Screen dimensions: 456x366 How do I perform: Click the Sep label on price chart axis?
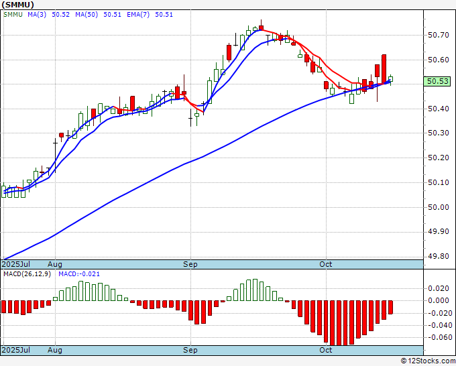click(190, 264)
